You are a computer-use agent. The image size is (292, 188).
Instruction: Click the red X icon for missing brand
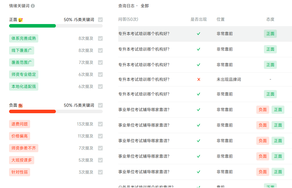pyautogui.click(x=199, y=79)
